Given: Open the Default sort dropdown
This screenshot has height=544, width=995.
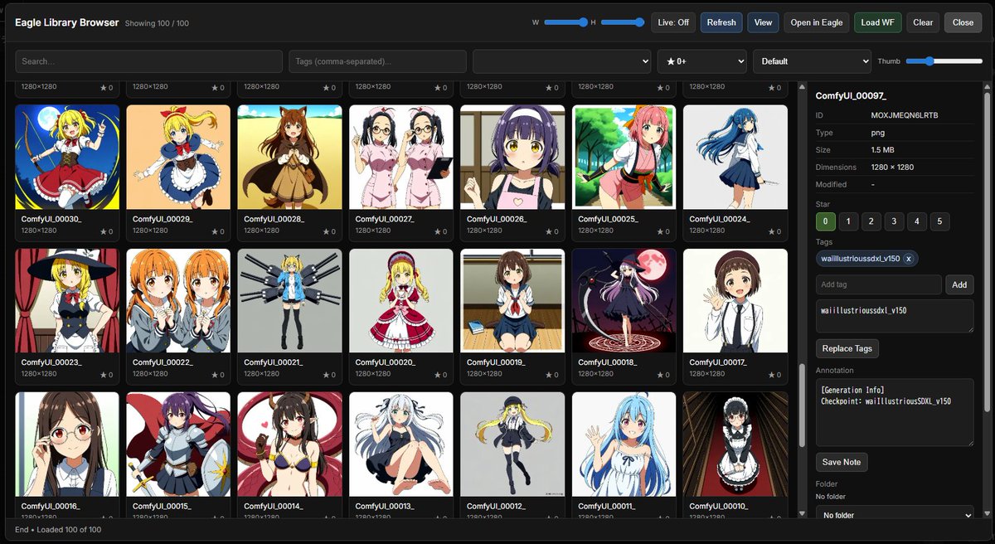Looking at the screenshot, I should [812, 61].
